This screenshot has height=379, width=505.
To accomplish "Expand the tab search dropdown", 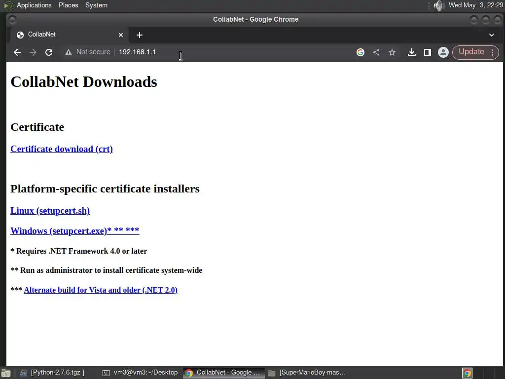I will tap(492, 35).
